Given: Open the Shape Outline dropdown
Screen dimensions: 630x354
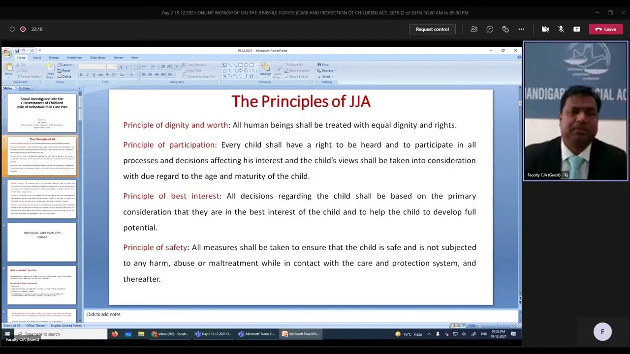Looking at the screenshot, I should click(298, 71).
